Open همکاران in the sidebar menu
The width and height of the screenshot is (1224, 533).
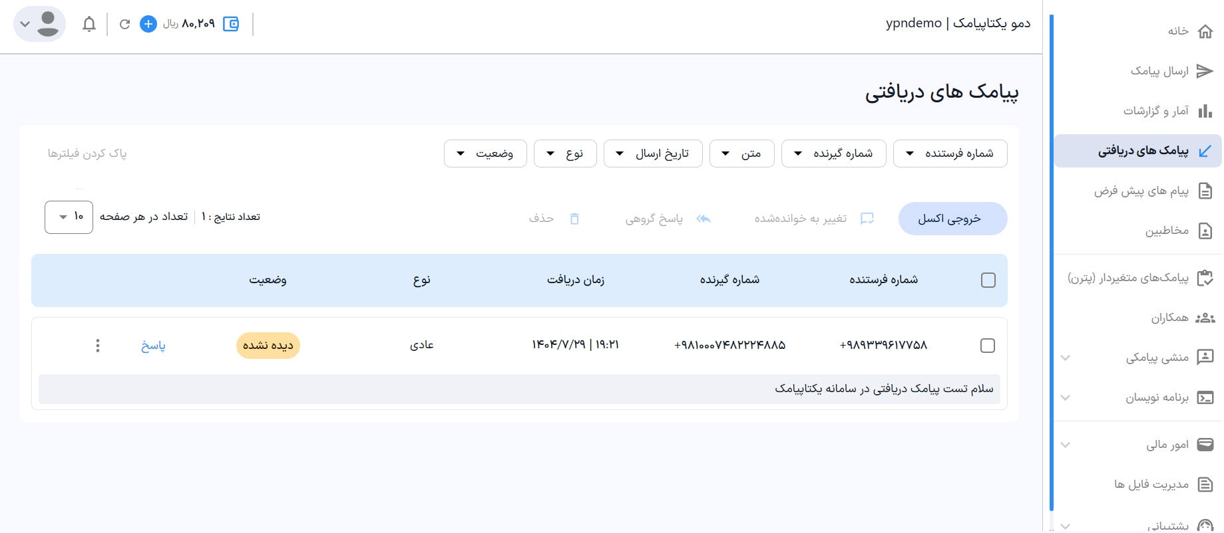[x=1169, y=318]
